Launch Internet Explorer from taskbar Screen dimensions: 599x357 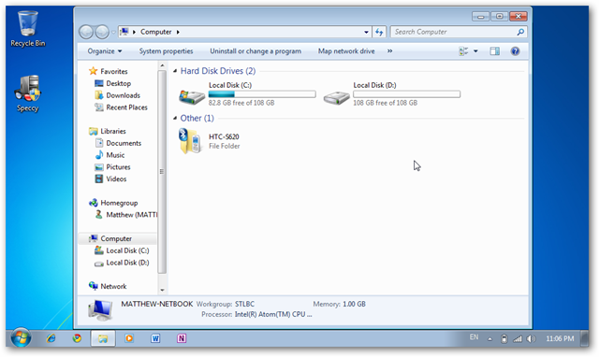pyautogui.click(x=51, y=338)
